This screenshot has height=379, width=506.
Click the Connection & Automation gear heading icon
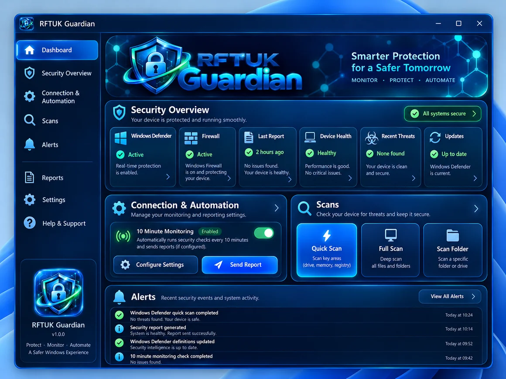tap(119, 208)
